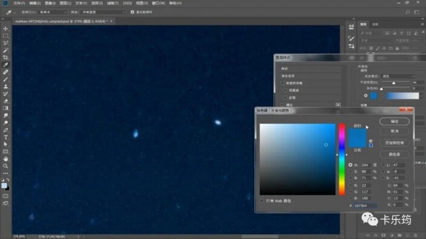Select the Rectangular Marquee tool
The width and height of the screenshot is (426, 239).
5,36
